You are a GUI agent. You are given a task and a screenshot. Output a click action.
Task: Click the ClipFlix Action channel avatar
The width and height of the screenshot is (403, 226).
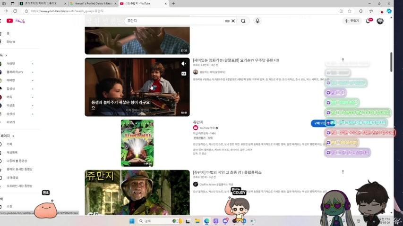tap(196, 184)
